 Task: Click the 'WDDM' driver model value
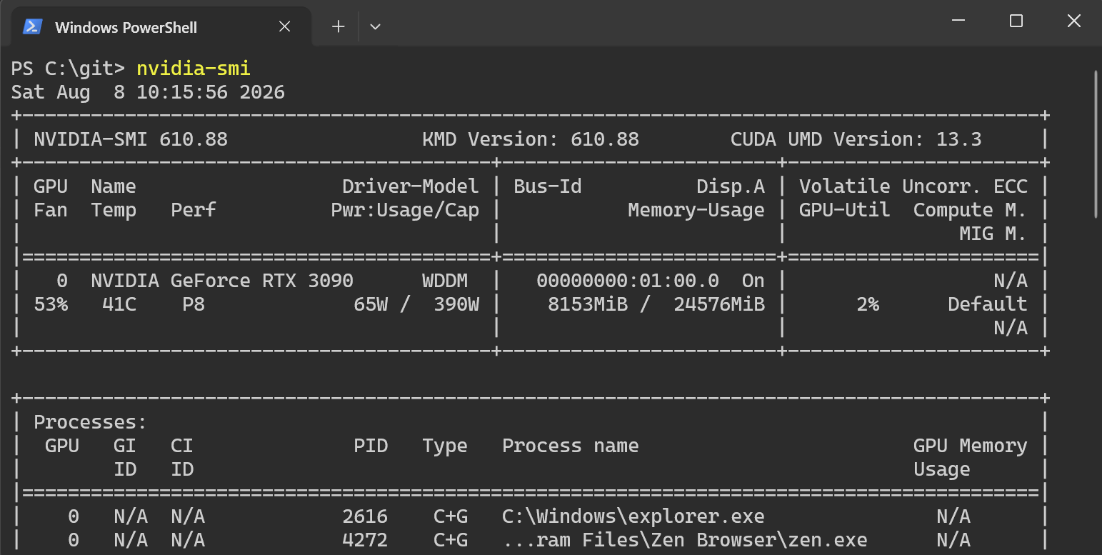445,281
